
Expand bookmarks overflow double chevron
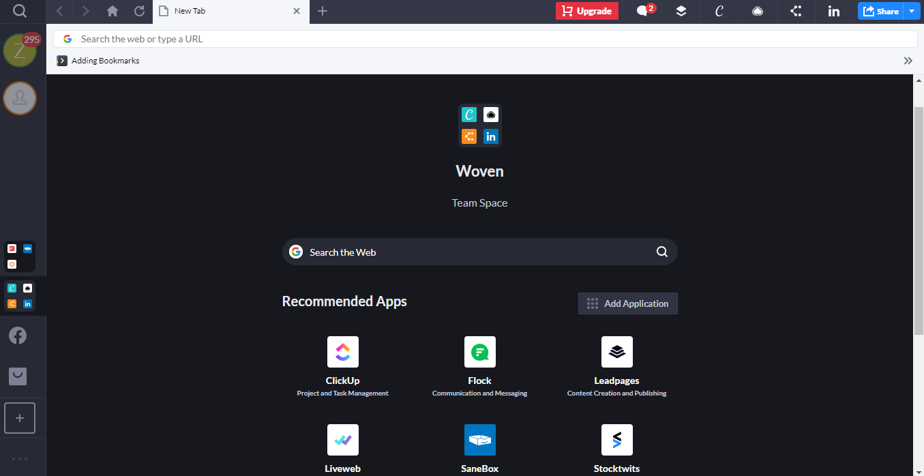tap(908, 61)
